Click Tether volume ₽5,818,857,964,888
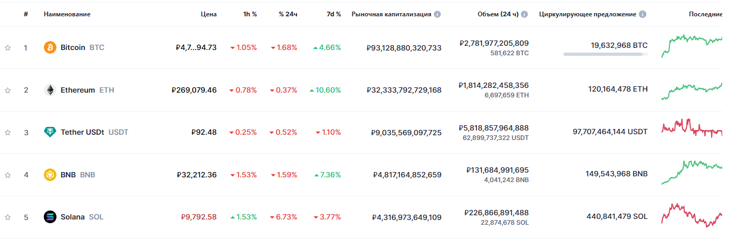This screenshot has width=747, height=240. [494, 128]
